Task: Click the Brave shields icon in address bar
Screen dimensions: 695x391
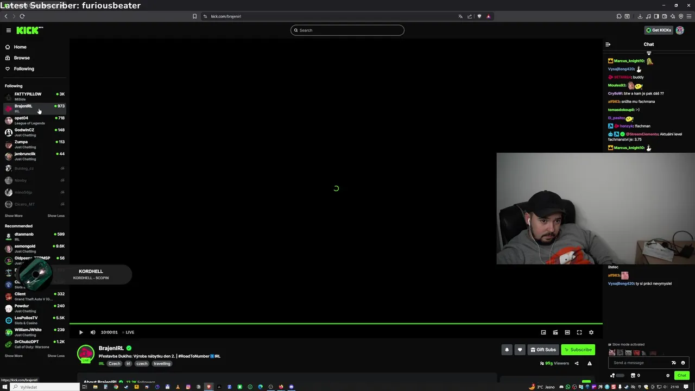Action: click(479, 16)
